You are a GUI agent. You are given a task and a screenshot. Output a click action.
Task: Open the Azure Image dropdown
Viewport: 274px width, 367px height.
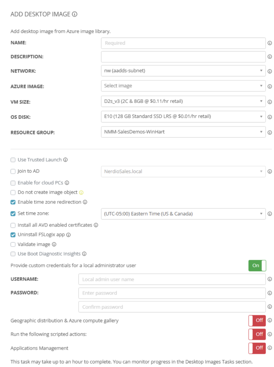click(x=183, y=86)
